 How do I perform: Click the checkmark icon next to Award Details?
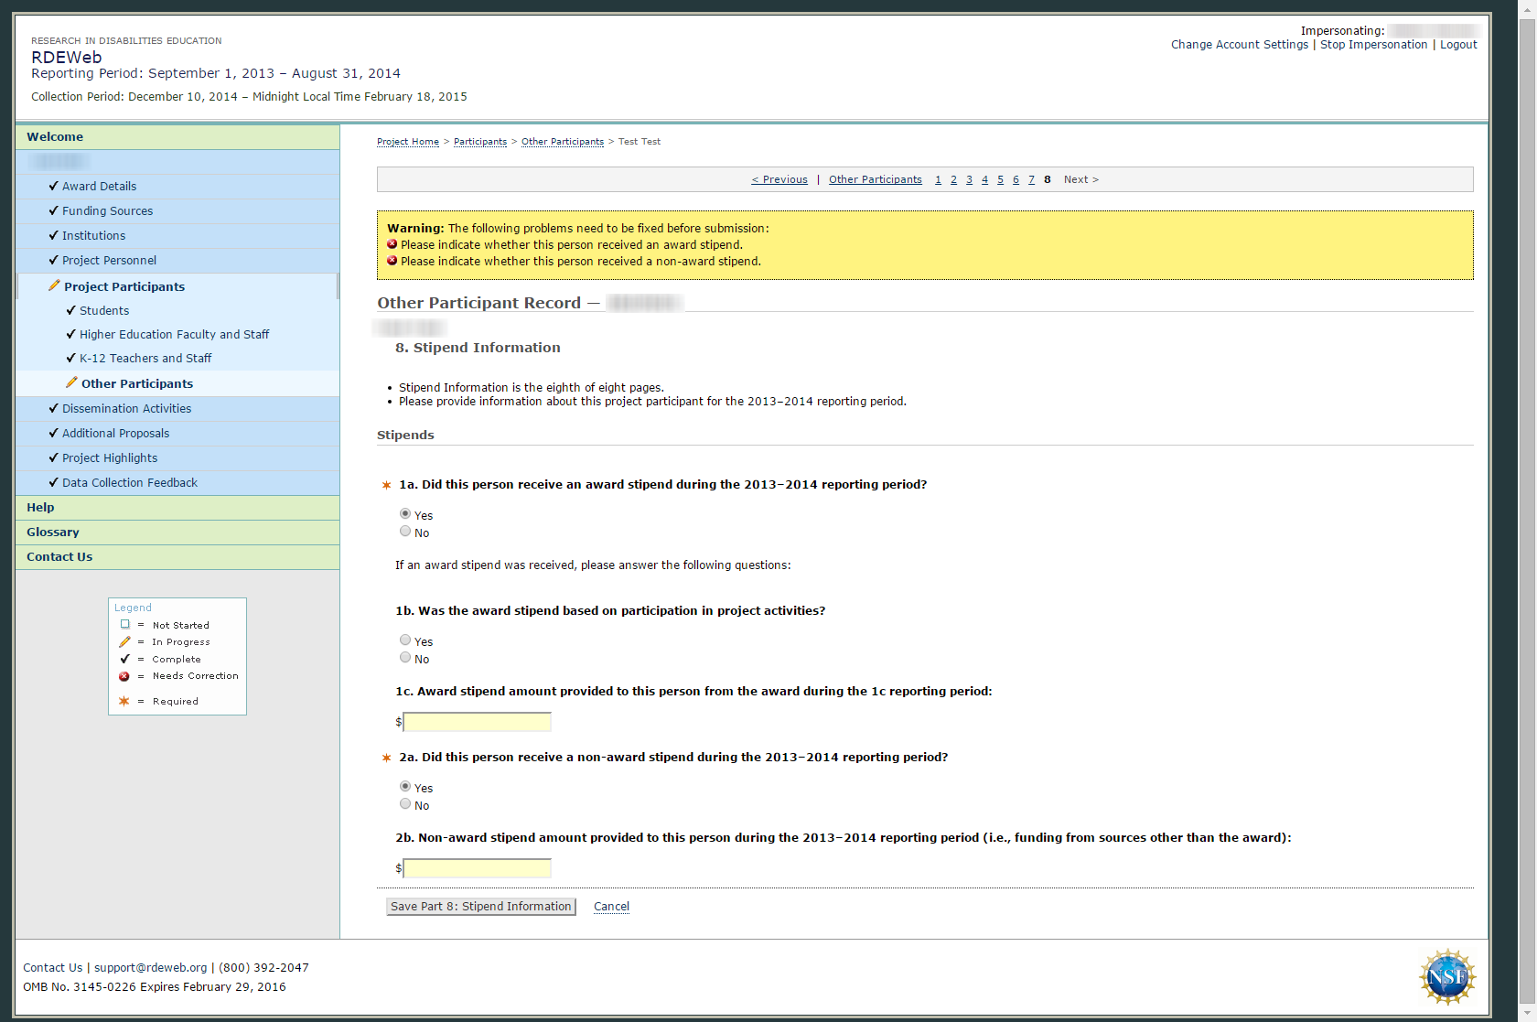(x=53, y=186)
